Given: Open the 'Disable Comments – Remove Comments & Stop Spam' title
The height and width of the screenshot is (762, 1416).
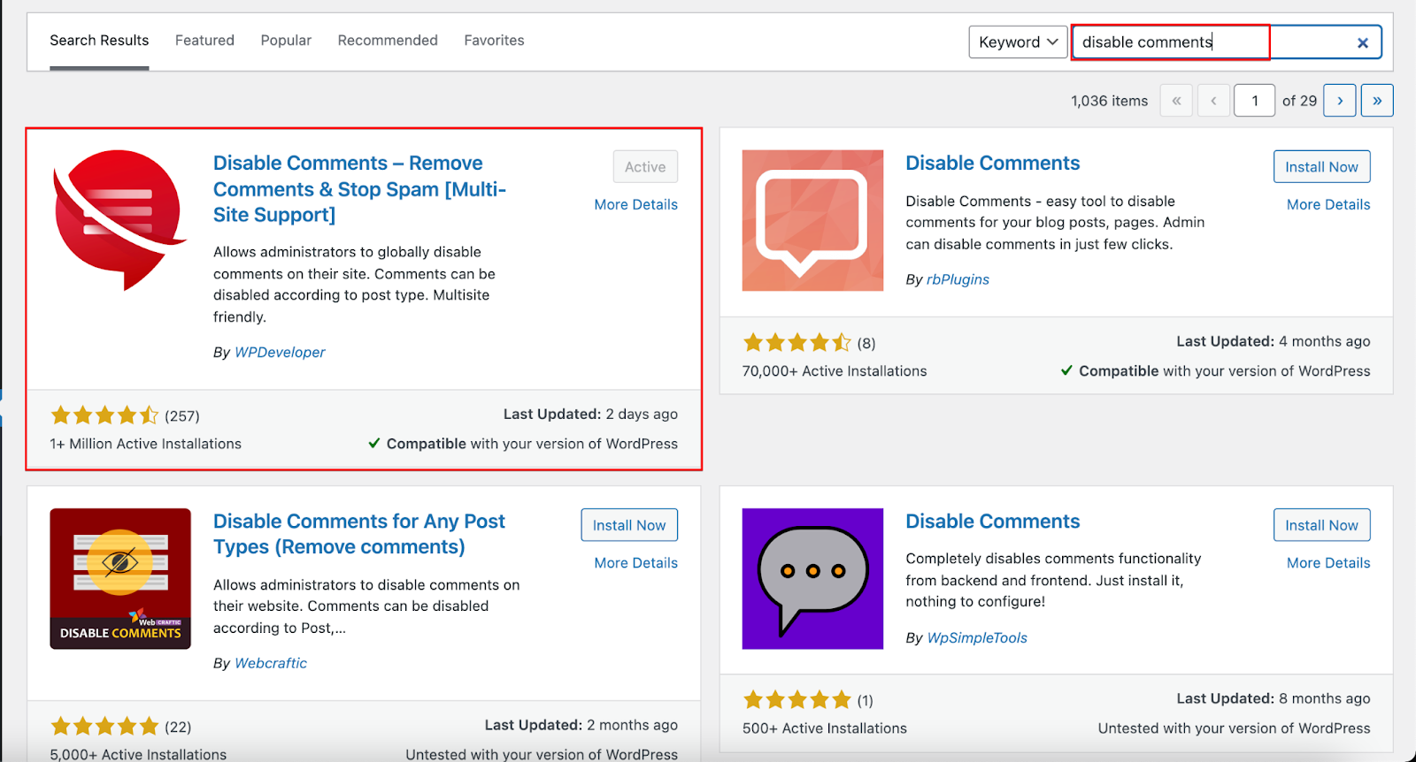Looking at the screenshot, I should (x=359, y=189).
